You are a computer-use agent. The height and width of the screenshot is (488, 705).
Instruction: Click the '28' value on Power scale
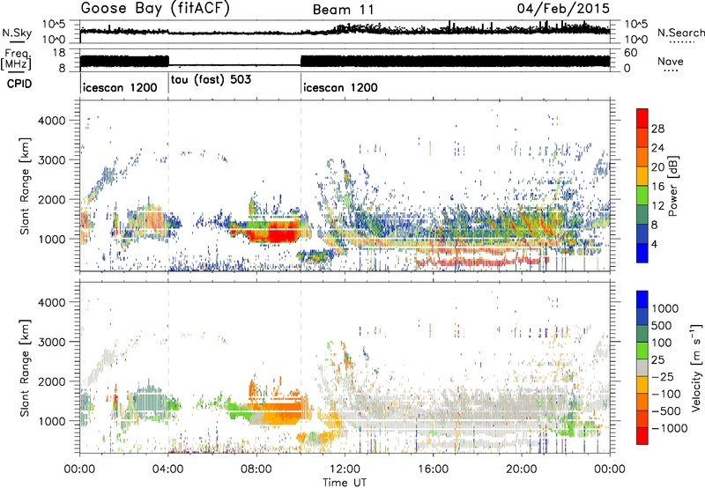click(657, 129)
